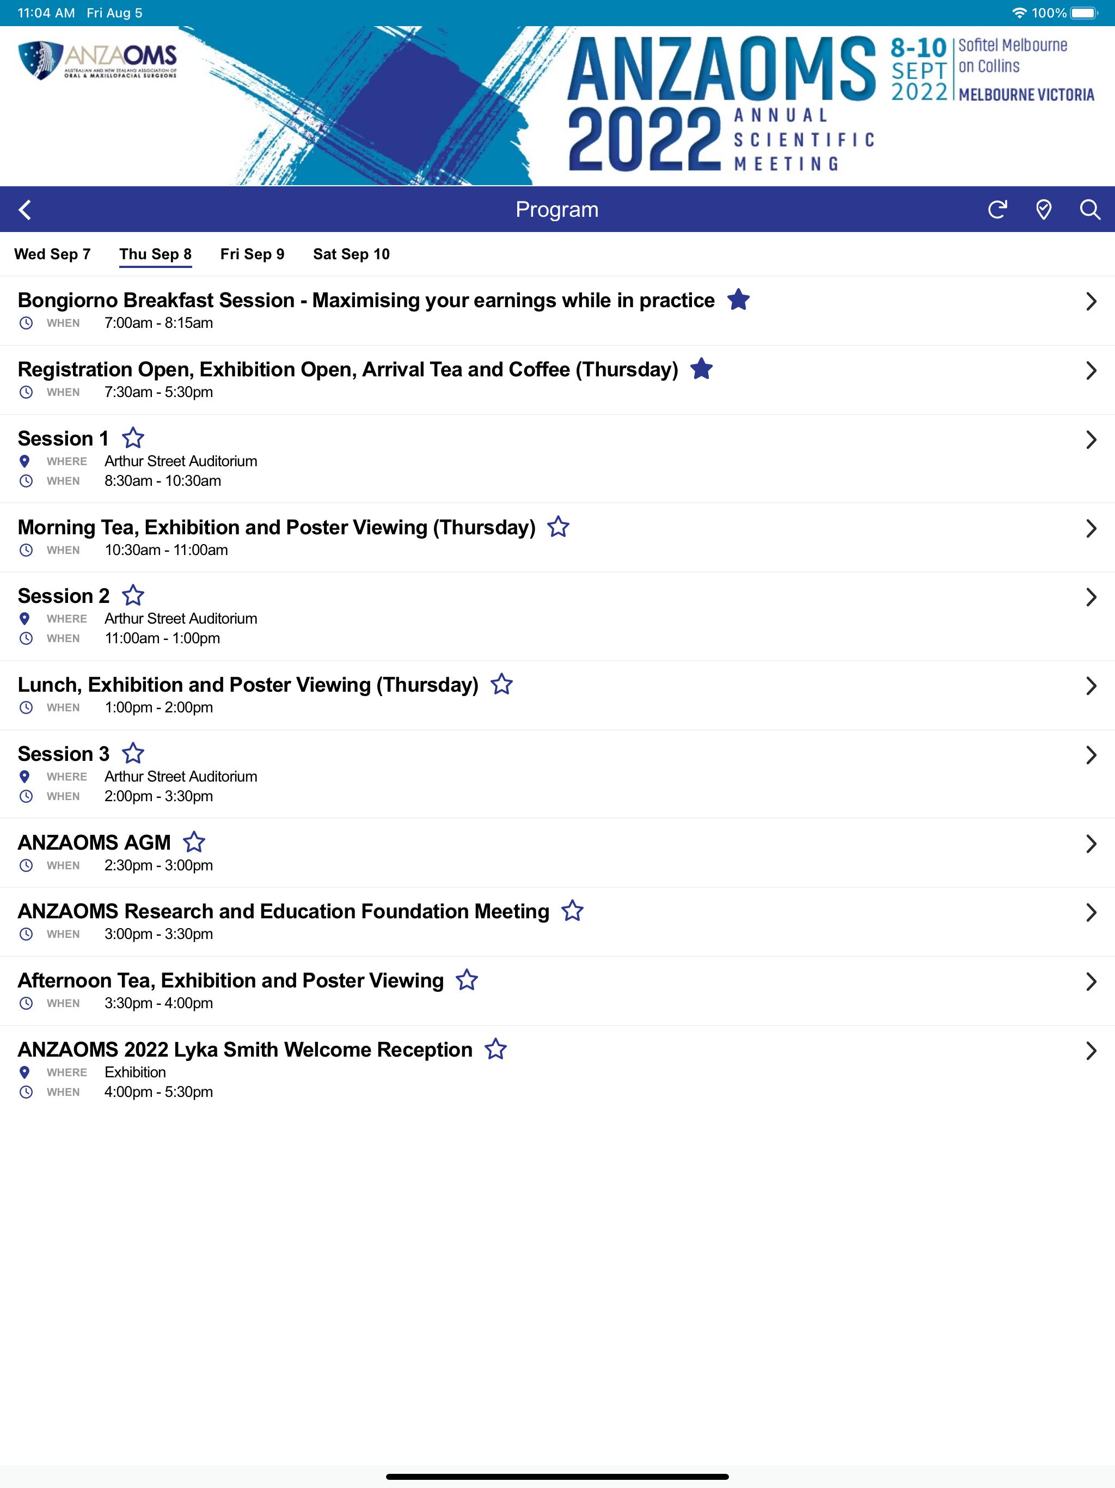Favorite Session 2 with its star
The image size is (1115, 1488).
pyautogui.click(x=133, y=596)
